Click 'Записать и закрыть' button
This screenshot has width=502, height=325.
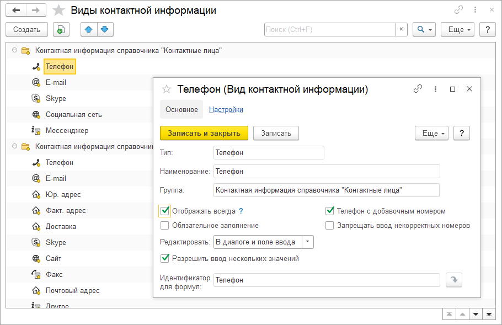(x=204, y=133)
